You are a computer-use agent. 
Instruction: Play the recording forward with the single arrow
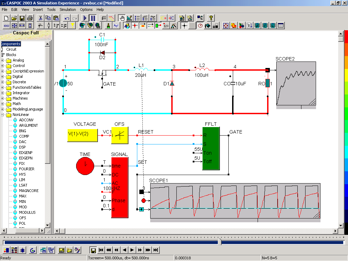[x=132, y=250]
